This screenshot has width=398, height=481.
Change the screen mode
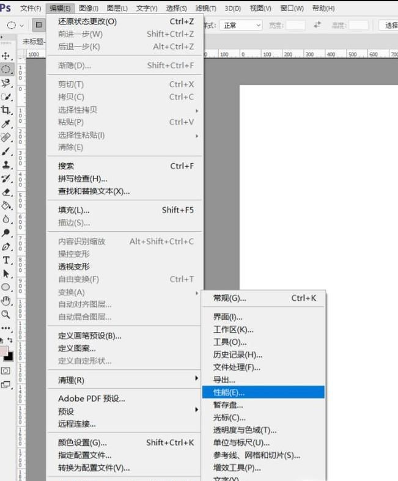[6, 384]
